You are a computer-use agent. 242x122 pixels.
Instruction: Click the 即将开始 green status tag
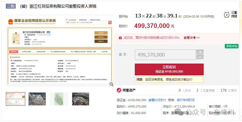click(x=232, y=46)
